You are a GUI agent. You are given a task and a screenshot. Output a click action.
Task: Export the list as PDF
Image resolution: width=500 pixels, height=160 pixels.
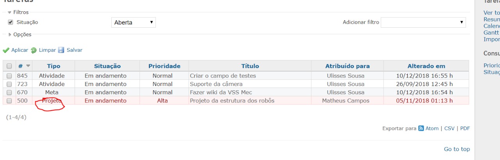[465, 128]
